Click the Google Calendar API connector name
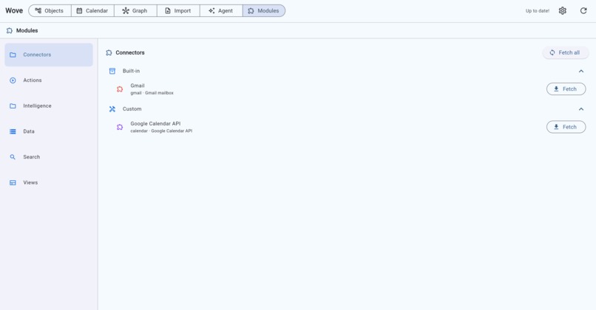 pos(155,124)
